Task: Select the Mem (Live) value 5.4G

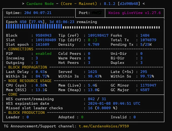Action: point(93,85)
